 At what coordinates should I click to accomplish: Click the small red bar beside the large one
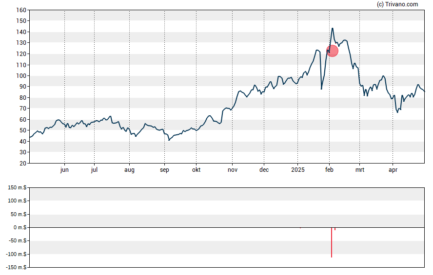tap(335, 229)
